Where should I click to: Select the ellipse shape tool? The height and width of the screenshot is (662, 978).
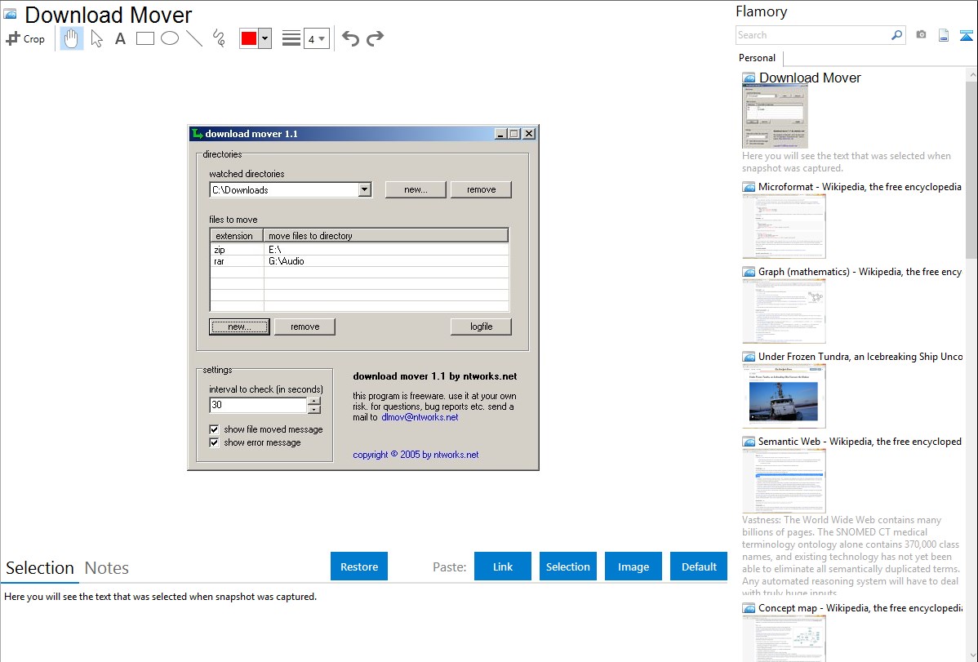[170, 38]
